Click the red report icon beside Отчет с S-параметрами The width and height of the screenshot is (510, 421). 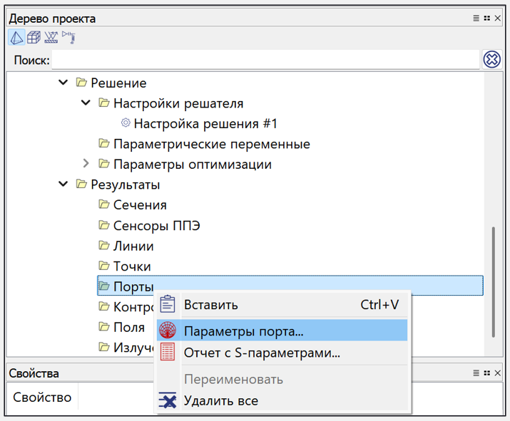[x=168, y=352]
